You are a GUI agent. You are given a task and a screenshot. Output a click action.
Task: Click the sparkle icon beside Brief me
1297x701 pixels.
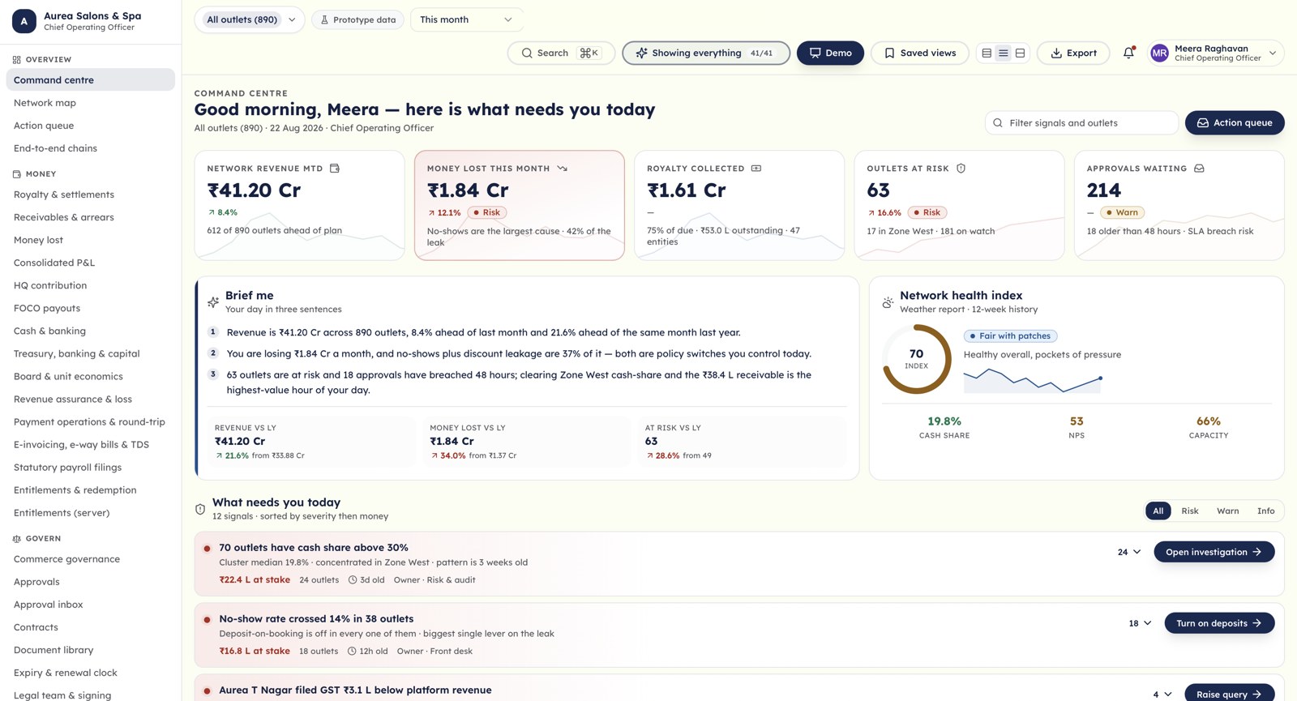coord(213,302)
